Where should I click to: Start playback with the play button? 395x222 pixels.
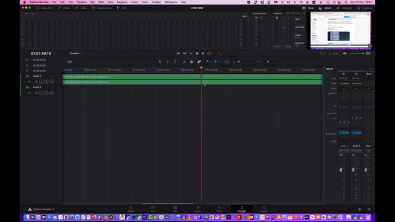[x=191, y=54]
